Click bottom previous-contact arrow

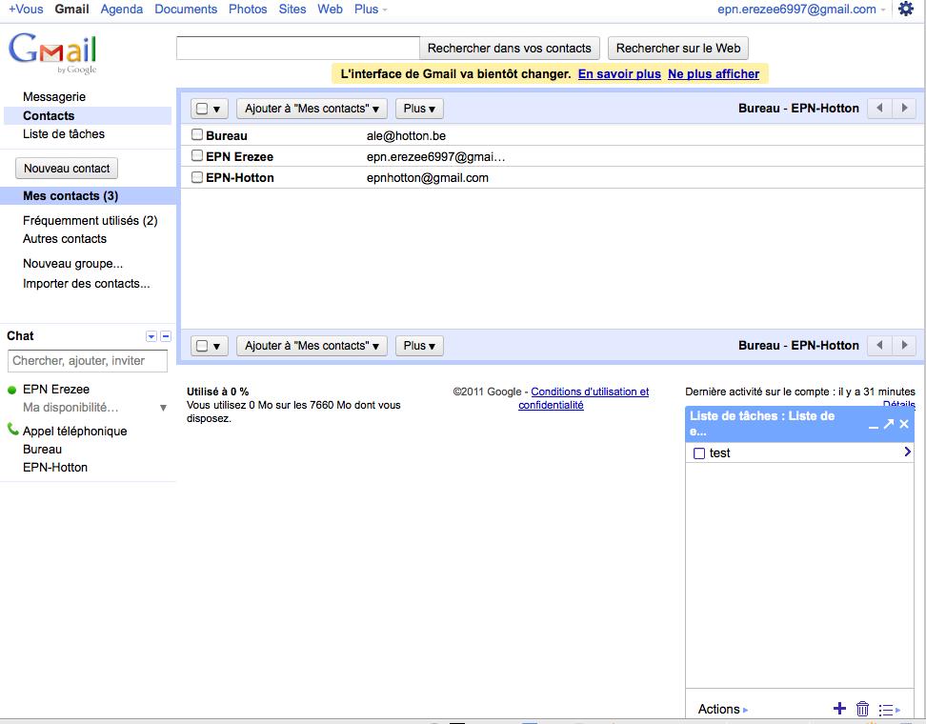click(x=879, y=346)
